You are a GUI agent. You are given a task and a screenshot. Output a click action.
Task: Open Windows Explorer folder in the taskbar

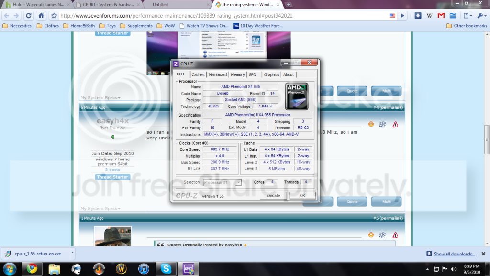pos(54,269)
